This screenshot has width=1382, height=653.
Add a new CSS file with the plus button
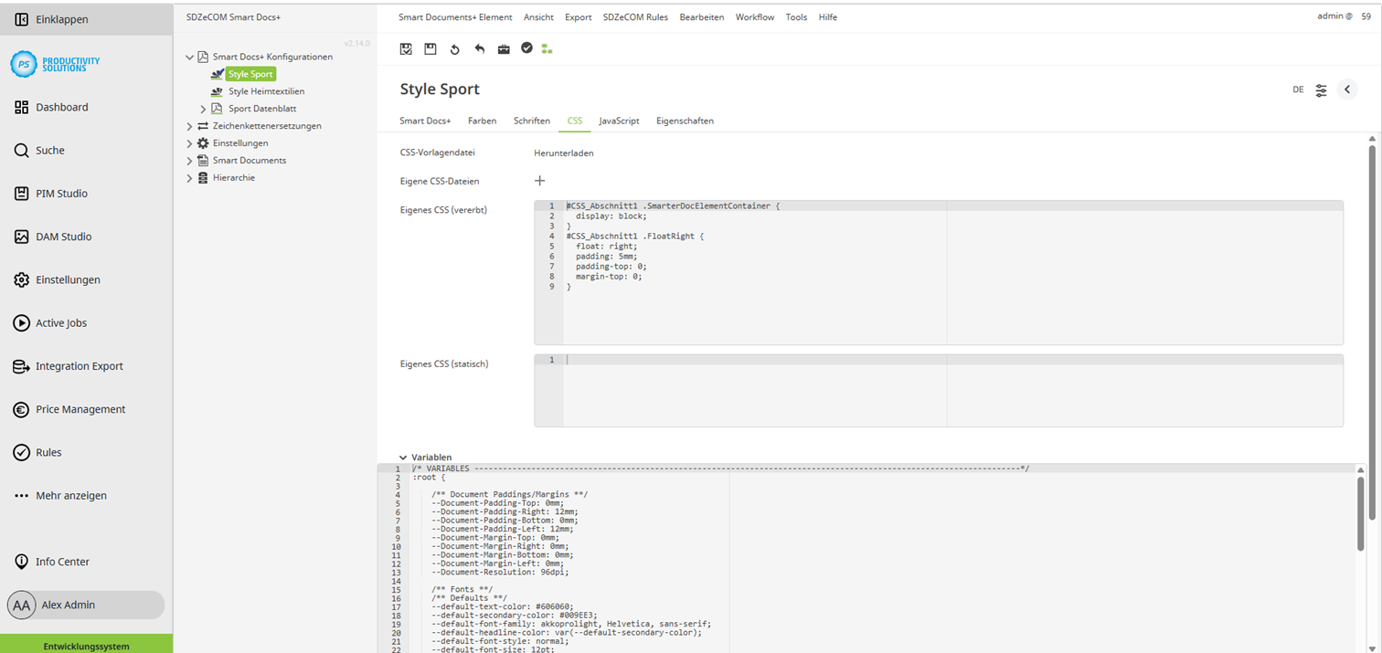point(539,180)
